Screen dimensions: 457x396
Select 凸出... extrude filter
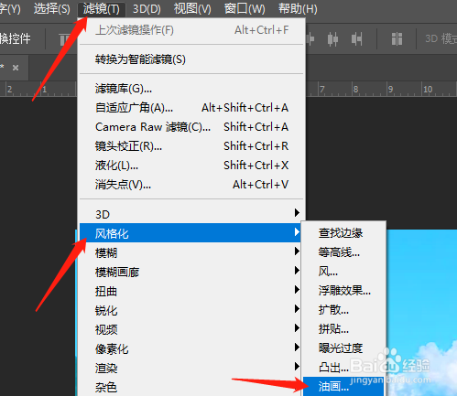(343, 368)
